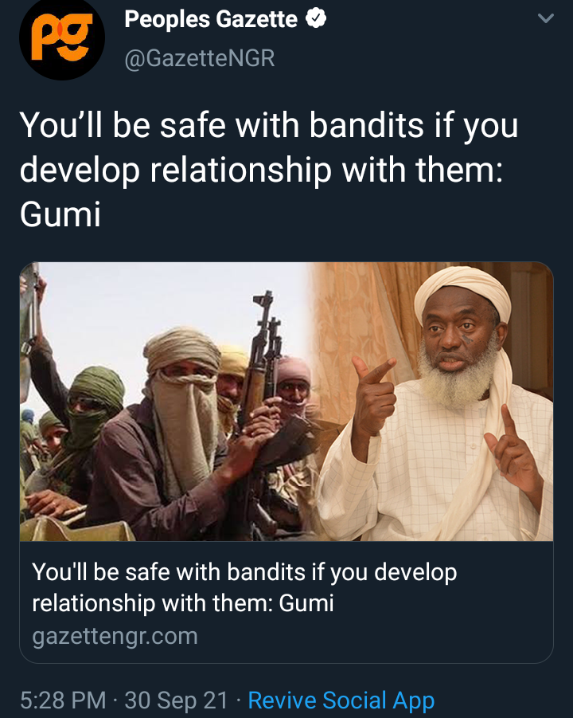Tap the tweet's first line text
The height and width of the screenshot is (718, 573).
click(269, 125)
